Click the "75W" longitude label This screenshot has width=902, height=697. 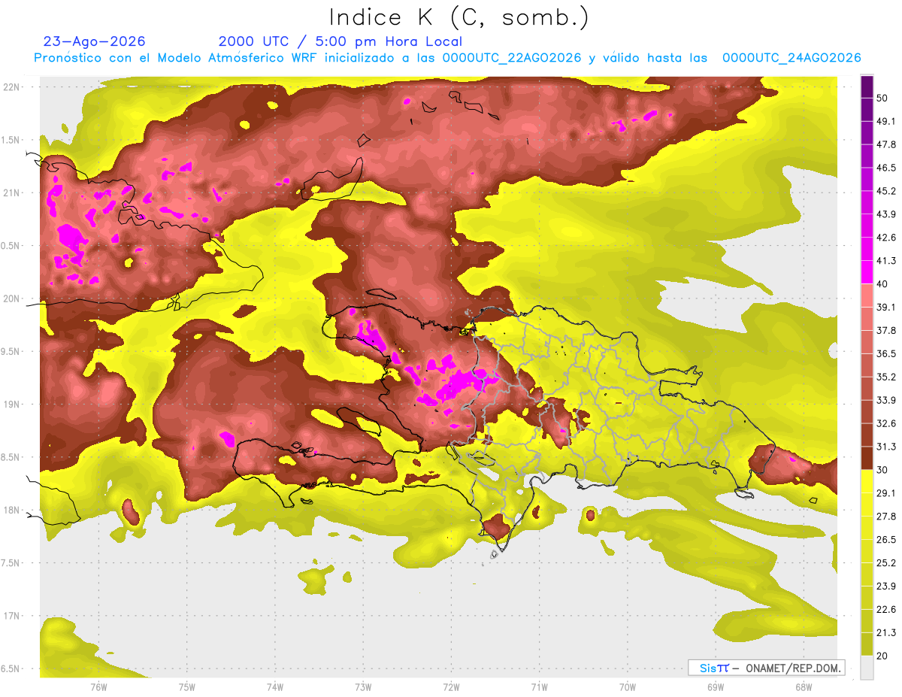click(x=187, y=686)
